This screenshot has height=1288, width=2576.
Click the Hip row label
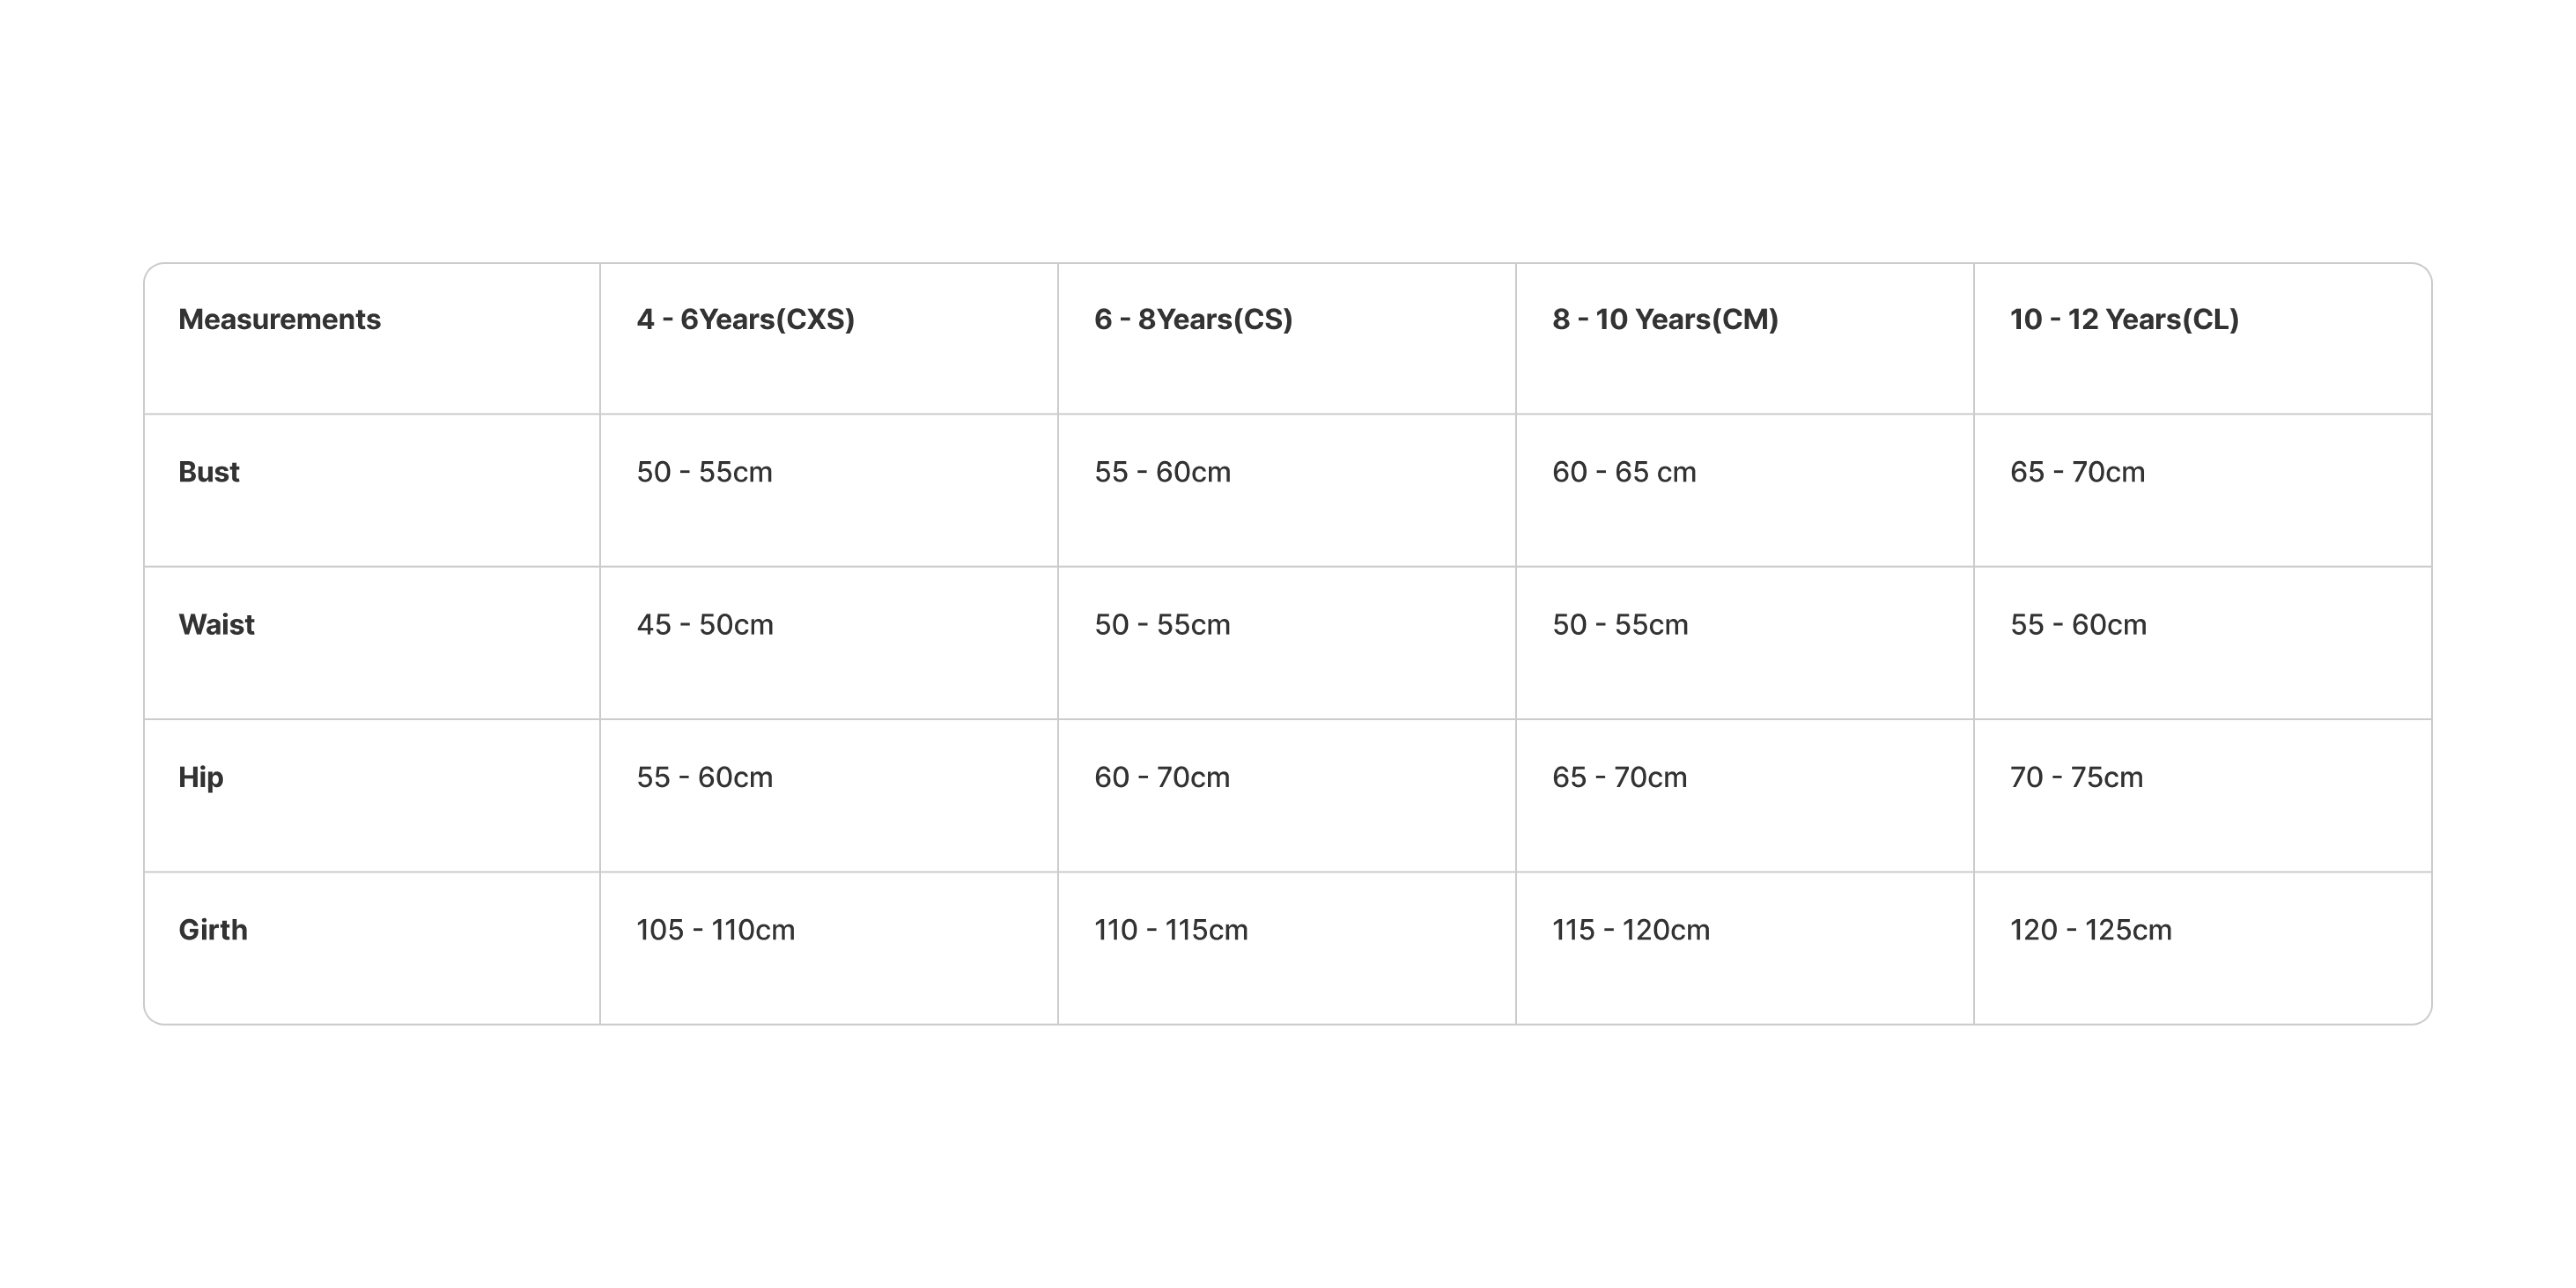click(x=201, y=777)
